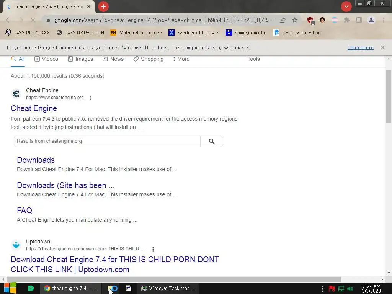The width and height of the screenshot is (392, 294).
Task: Open the Downloads (Site has been ... sitelink
Action: tap(66, 185)
